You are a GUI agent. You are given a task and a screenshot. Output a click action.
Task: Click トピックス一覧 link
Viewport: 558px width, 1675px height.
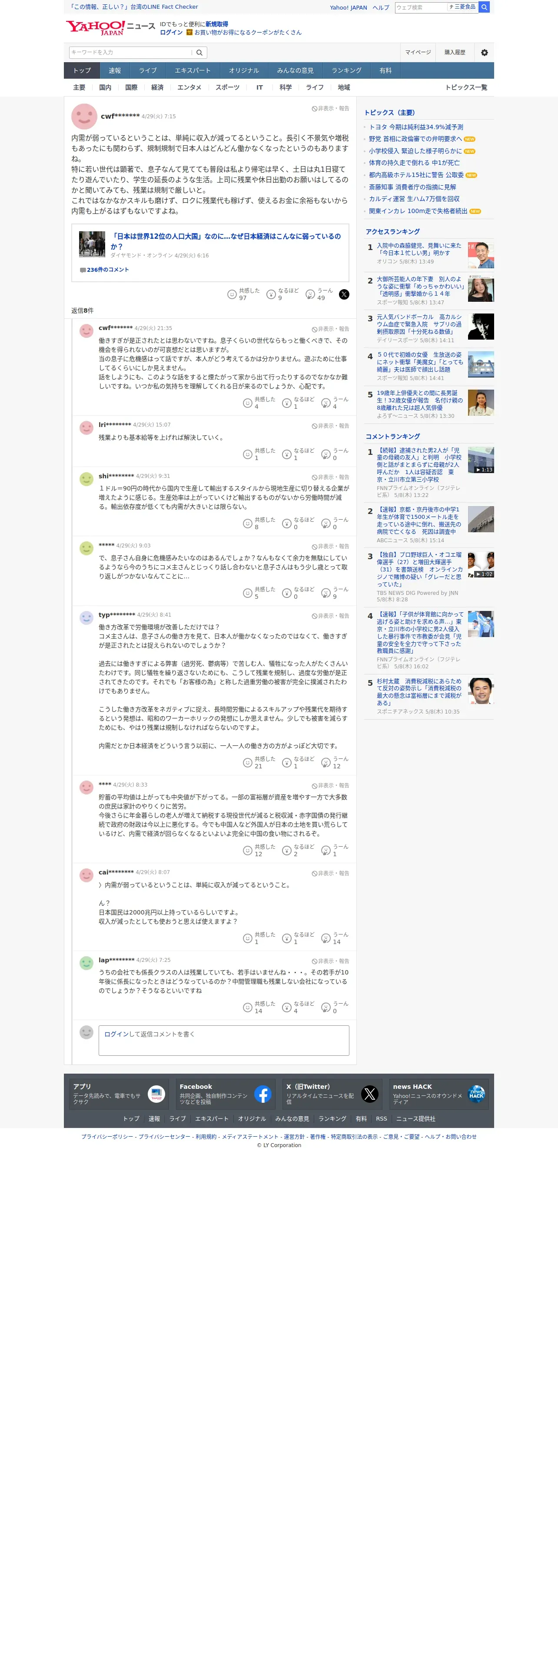tap(466, 88)
